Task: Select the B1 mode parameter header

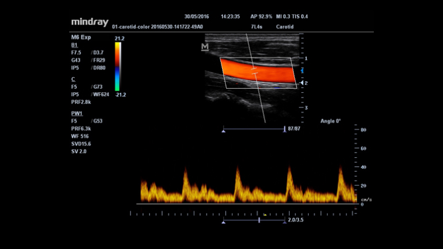Action: (74, 45)
